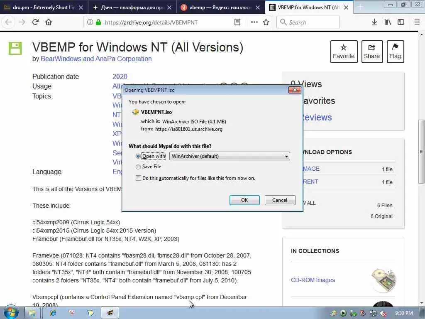Close the dro.pm tab

81,7
